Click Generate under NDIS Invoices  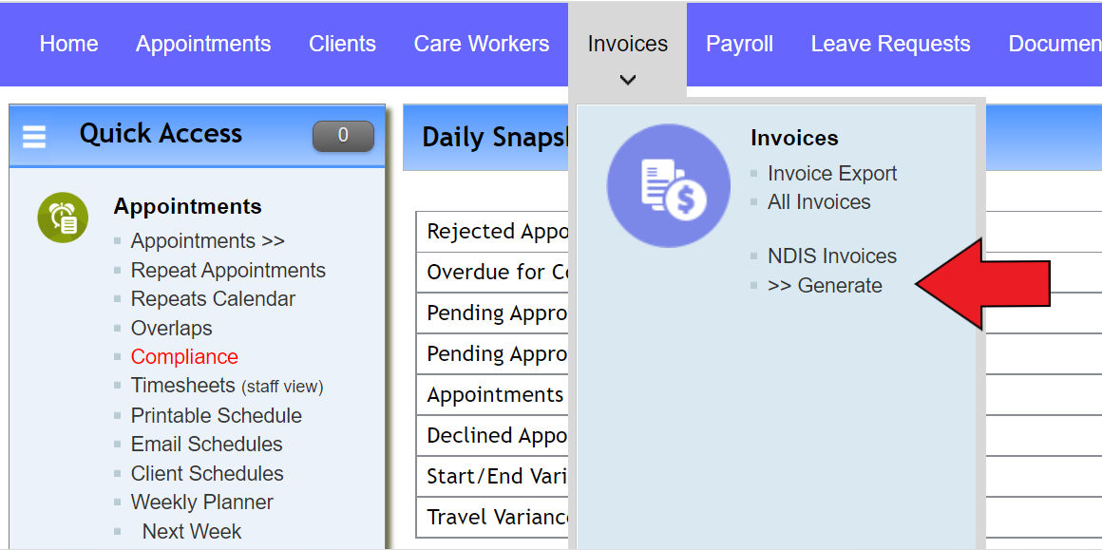(826, 285)
